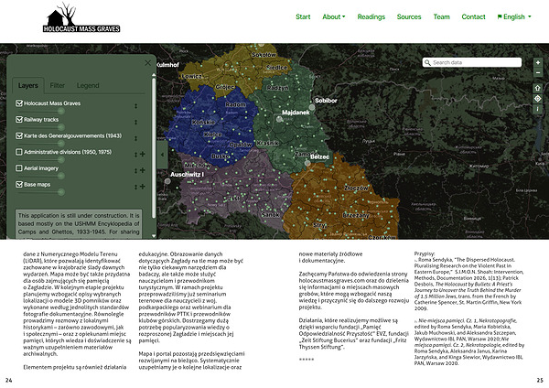Click the layers panel scrollbar
Image resolution: width=549 pixels, height=388 pixels.
[154, 147]
